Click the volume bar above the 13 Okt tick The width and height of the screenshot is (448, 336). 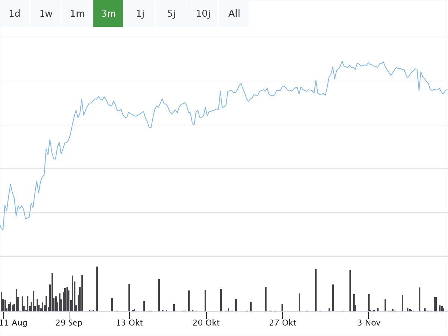[129, 298]
